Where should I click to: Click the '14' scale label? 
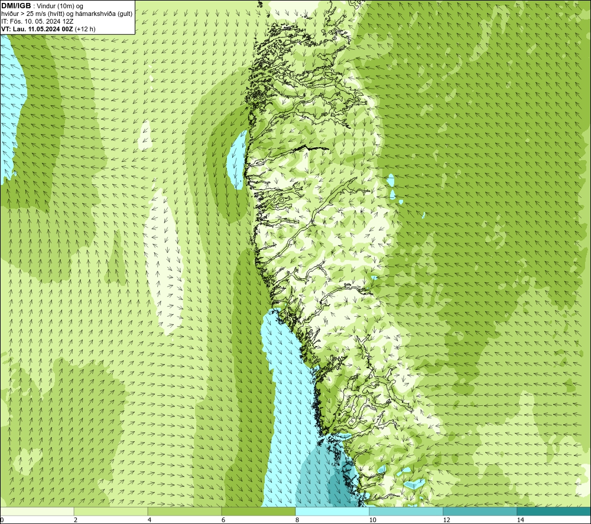coord(520,520)
